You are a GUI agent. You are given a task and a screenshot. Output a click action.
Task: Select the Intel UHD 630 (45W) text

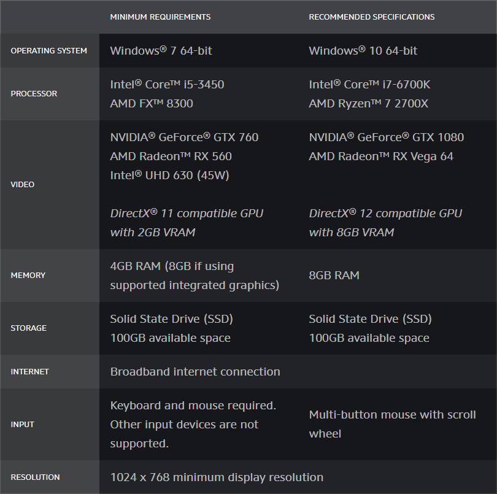pos(169,176)
